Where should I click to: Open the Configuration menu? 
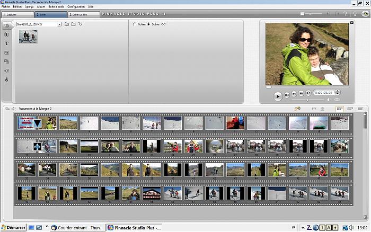point(76,7)
